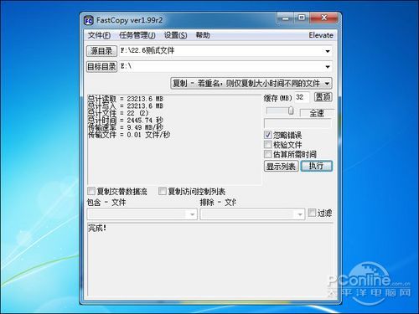Viewport: 419px width, 314px height.
Task: Toggle the 忽略错误 checkbox
Action: click(267, 135)
